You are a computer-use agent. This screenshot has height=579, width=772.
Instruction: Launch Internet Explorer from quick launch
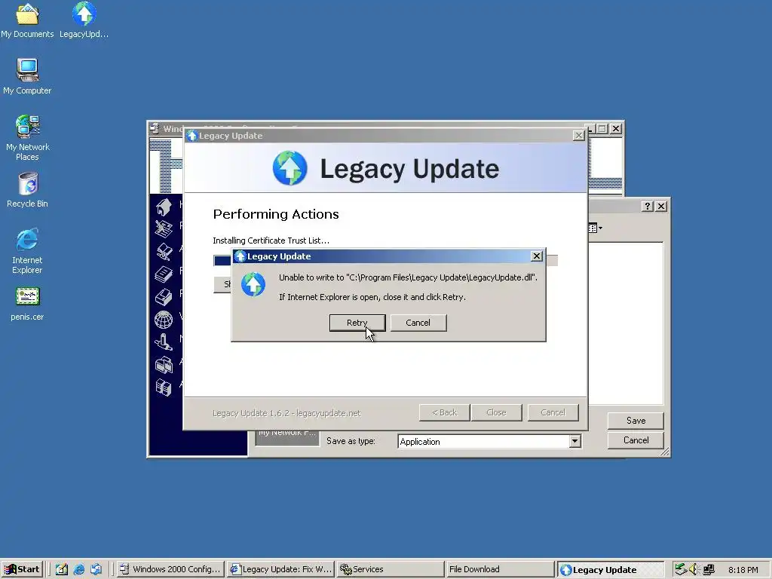point(78,569)
